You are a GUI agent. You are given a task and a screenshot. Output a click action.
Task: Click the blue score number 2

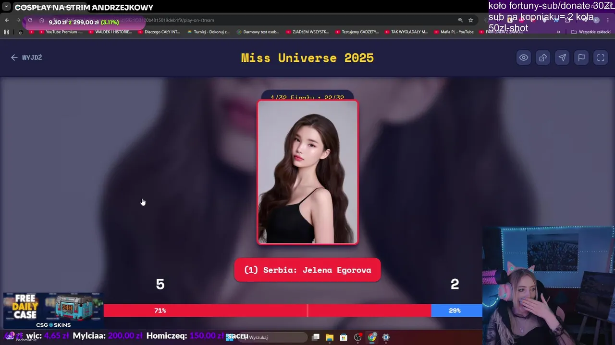[x=455, y=285]
